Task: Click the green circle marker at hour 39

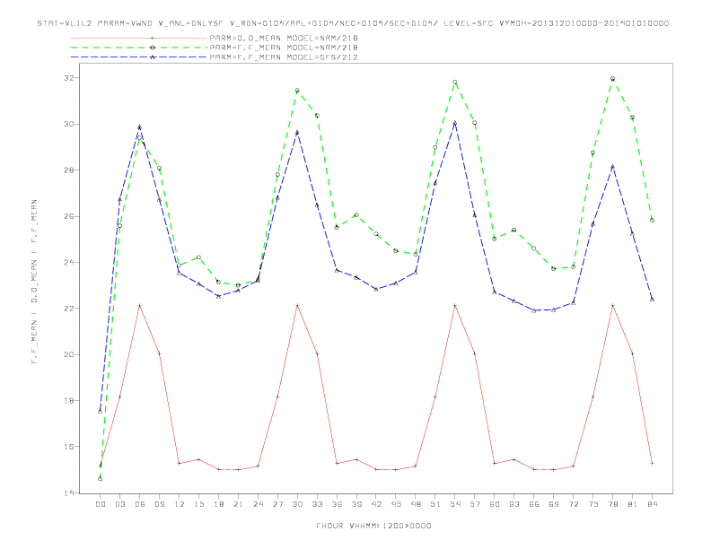Action: pyautogui.click(x=356, y=214)
